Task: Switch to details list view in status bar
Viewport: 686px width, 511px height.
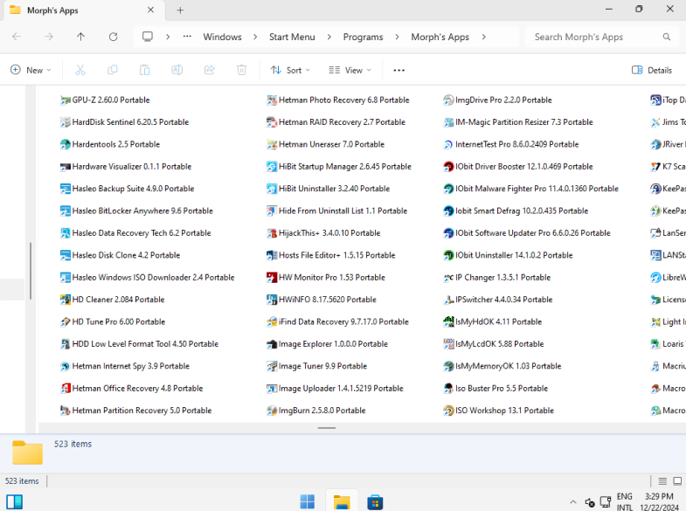Action: [x=662, y=480]
